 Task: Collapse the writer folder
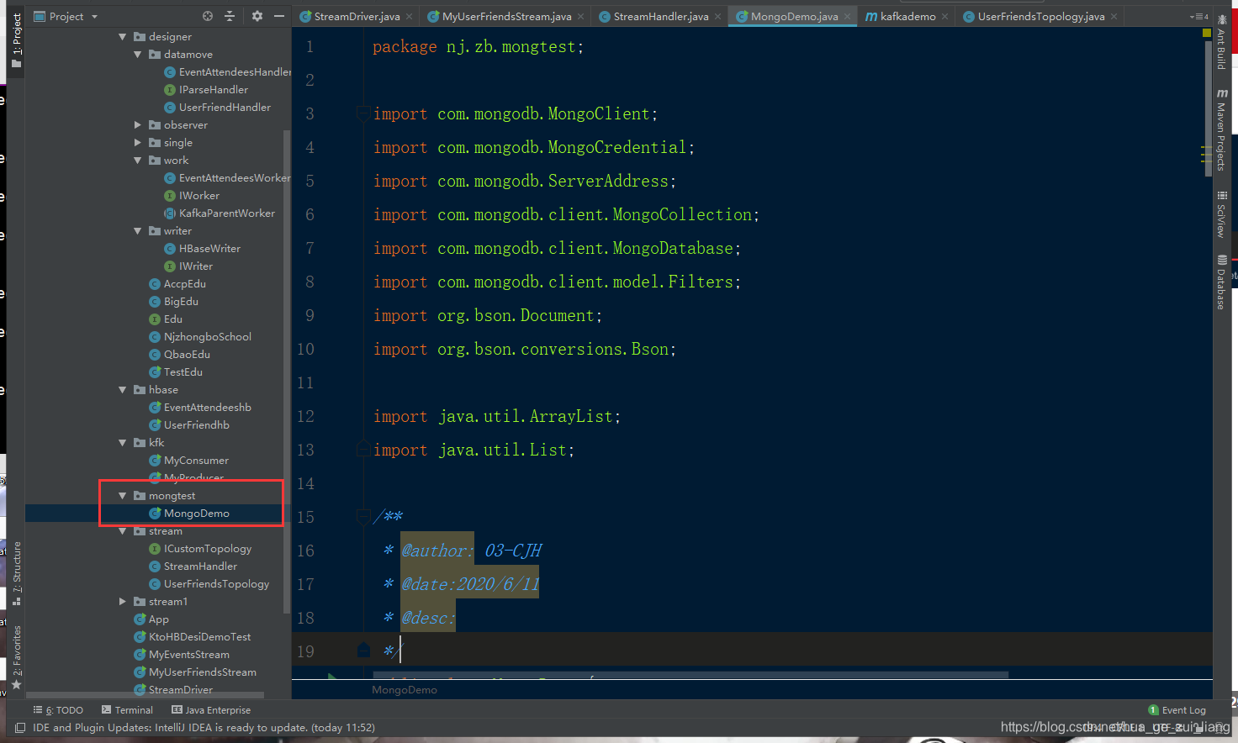tap(138, 231)
